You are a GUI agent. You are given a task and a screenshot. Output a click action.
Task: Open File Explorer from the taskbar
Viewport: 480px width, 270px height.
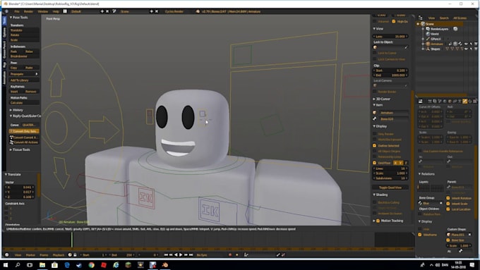[42, 265]
